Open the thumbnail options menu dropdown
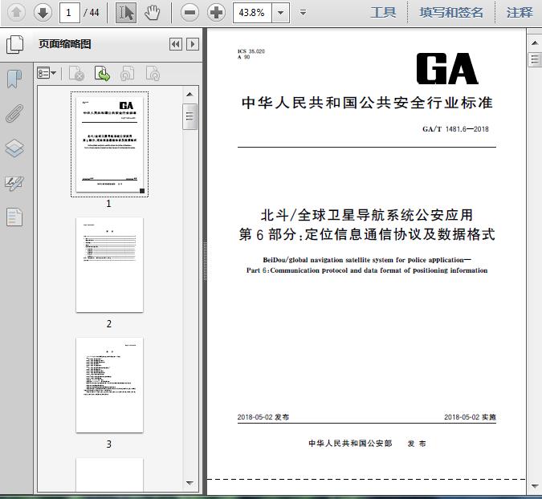 tap(47, 73)
